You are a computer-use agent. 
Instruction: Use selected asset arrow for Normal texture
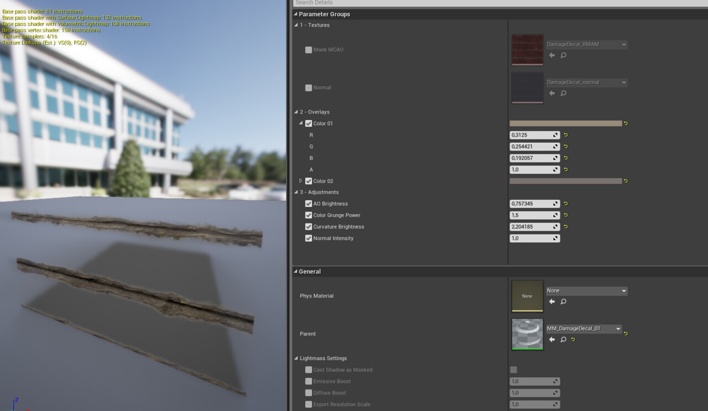click(x=551, y=93)
